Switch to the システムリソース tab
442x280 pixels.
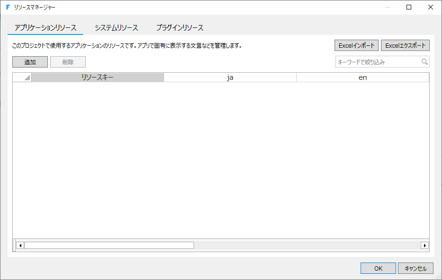pos(115,27)
